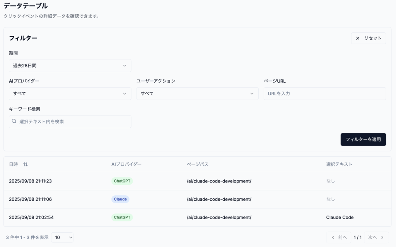The width and height of the screenshot is (396, 247).
Task: Click the page path in the 21:11:23 row
Action: tap(219, 181)
